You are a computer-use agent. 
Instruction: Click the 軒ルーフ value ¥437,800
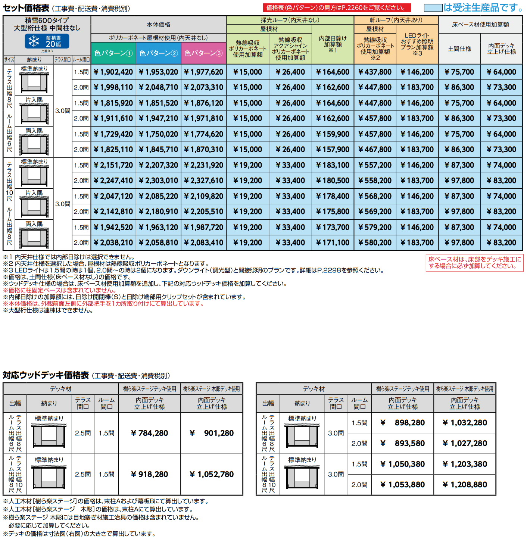point(375,72)
